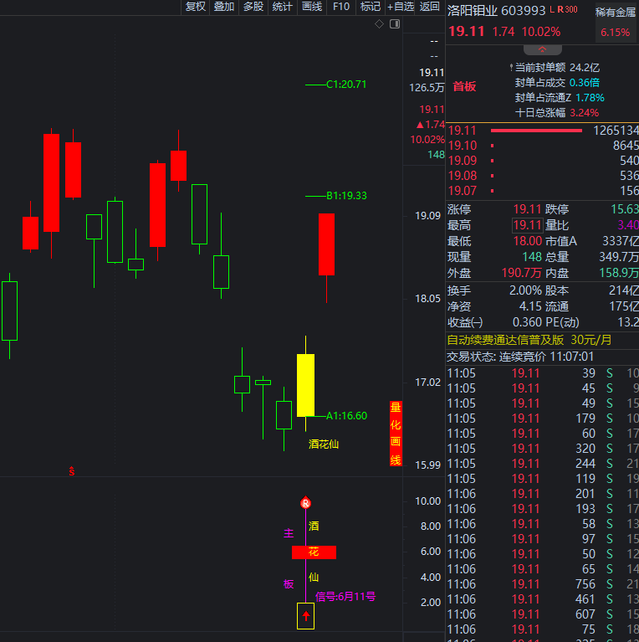Open the 复权 adjustment menu
The height and width of the screenshot is (642, 639).
coord(196,7)
